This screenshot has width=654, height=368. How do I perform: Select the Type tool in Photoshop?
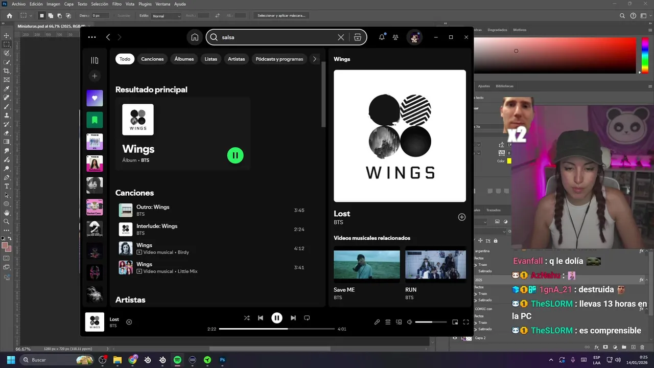point(7,186)
